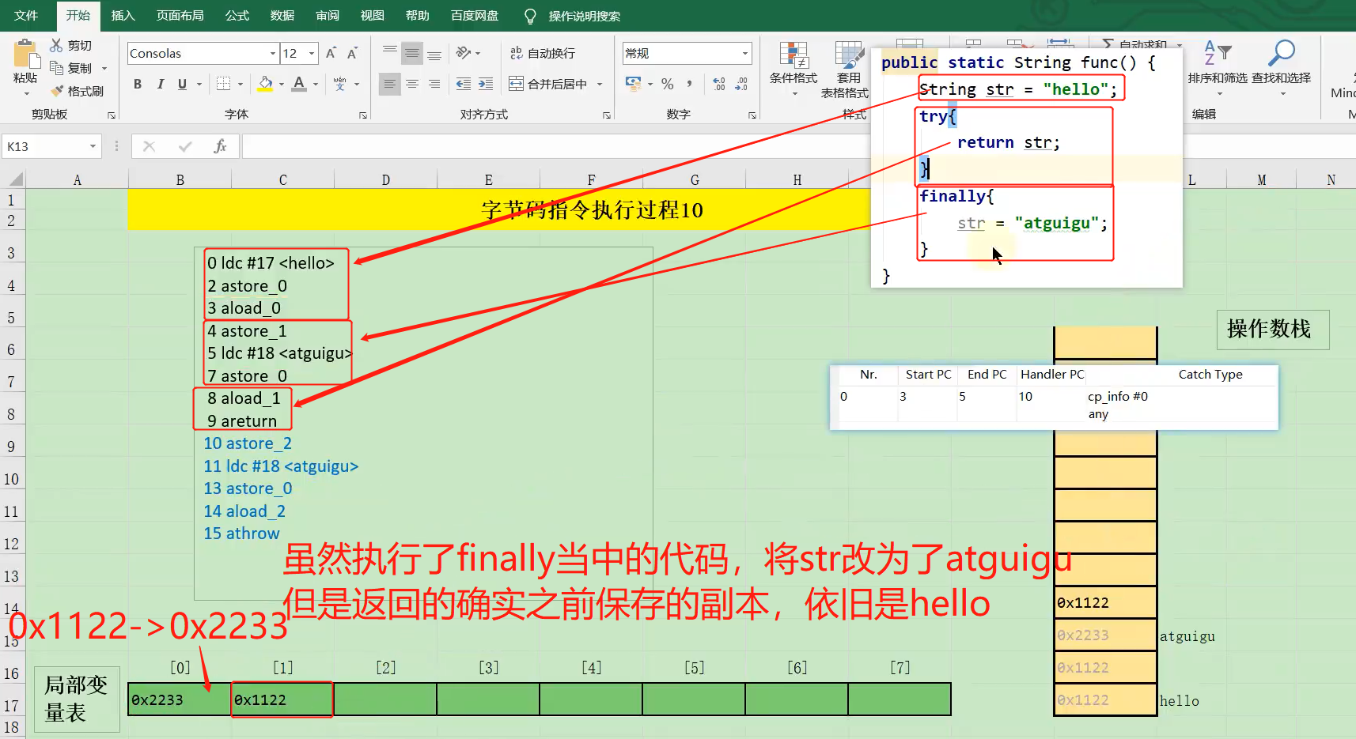This screenshot has height=739, width=1356.
Task: Click the 合并后居中 merge button
Action: (x=548, y=84)
